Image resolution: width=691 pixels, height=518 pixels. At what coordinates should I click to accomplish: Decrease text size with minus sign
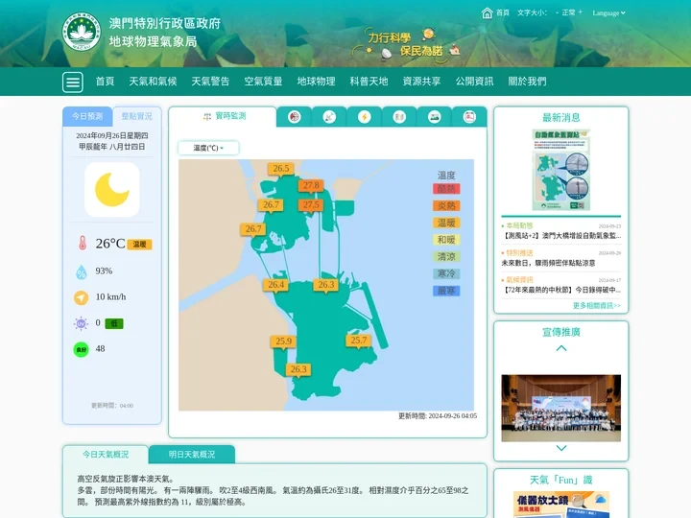tap(557, 12)
